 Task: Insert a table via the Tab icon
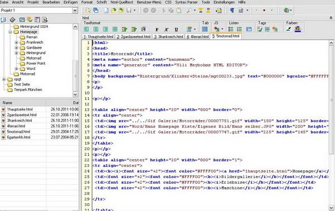click(205, 29)
